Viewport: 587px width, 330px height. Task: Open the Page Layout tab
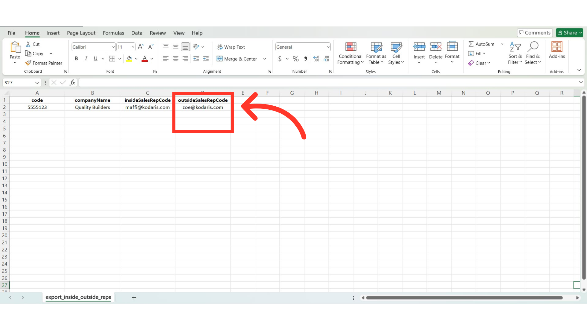click(x=81, y=33)
